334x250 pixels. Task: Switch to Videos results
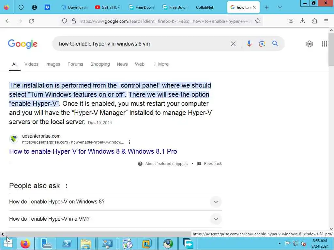(x=31, y=64)
